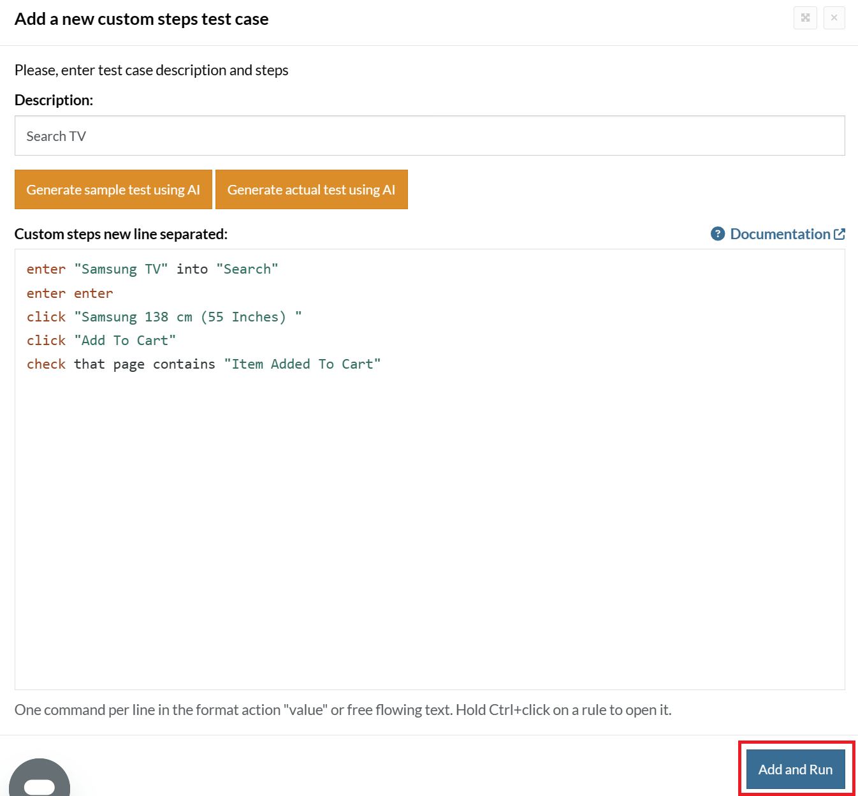The width and height of the screenshot is (858, 796).
Task: Submit with the Add and Run button
Action: click(x=795, y=769)
